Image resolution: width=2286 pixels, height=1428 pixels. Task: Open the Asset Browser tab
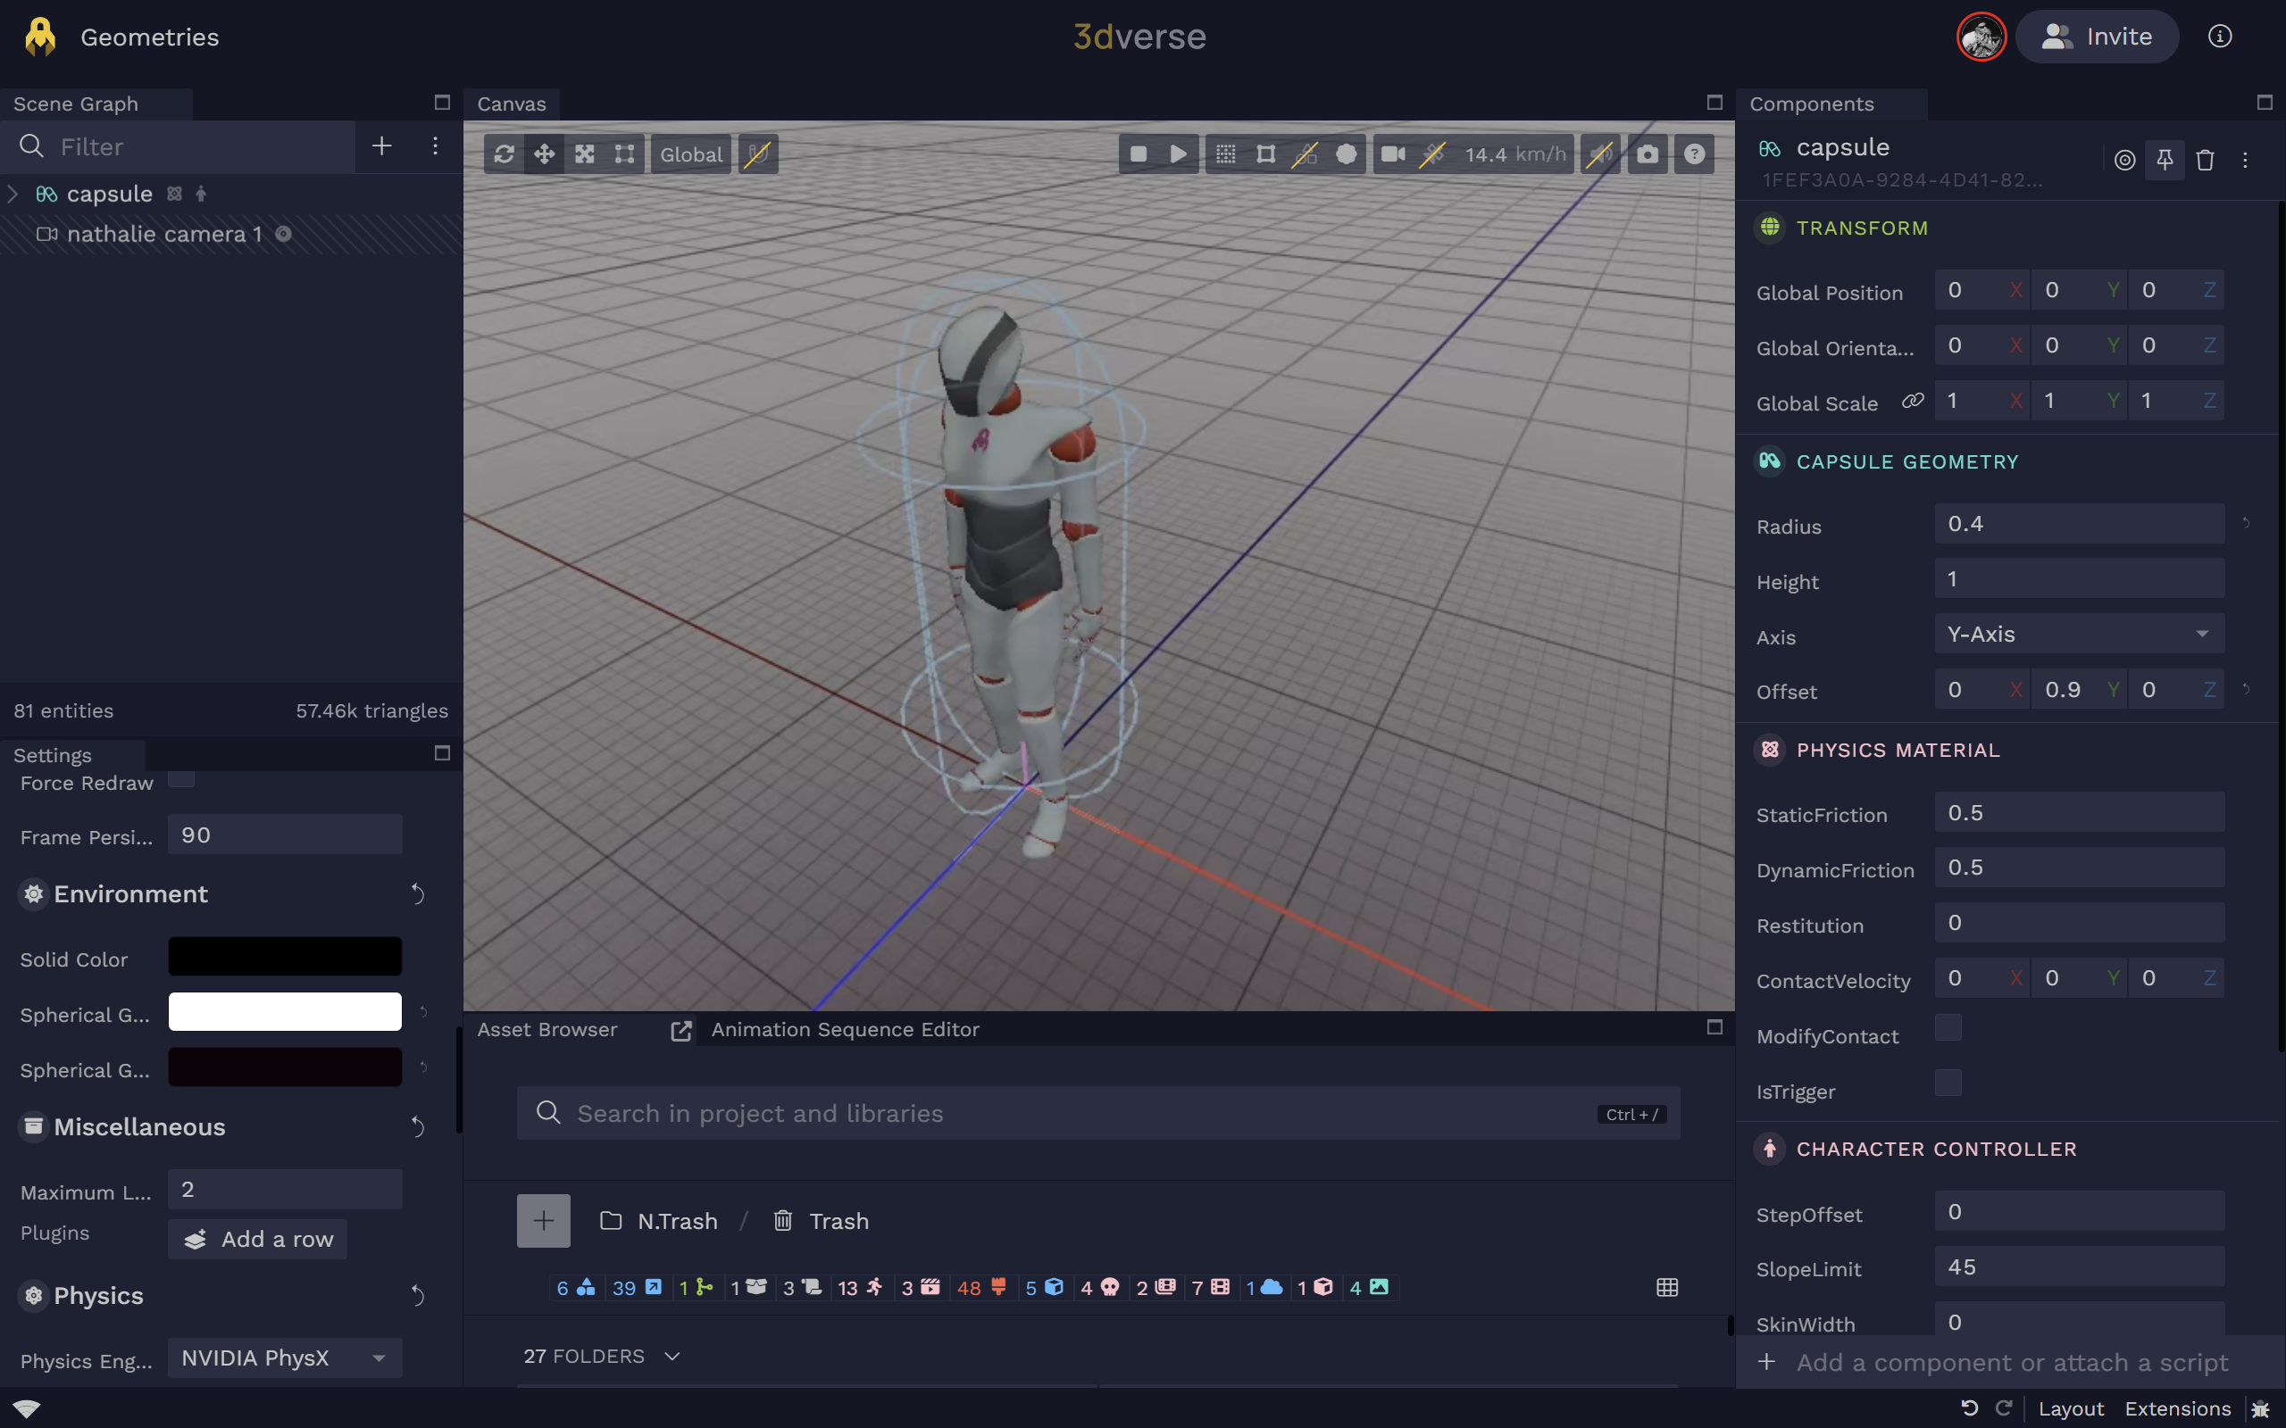(546, 1028)
